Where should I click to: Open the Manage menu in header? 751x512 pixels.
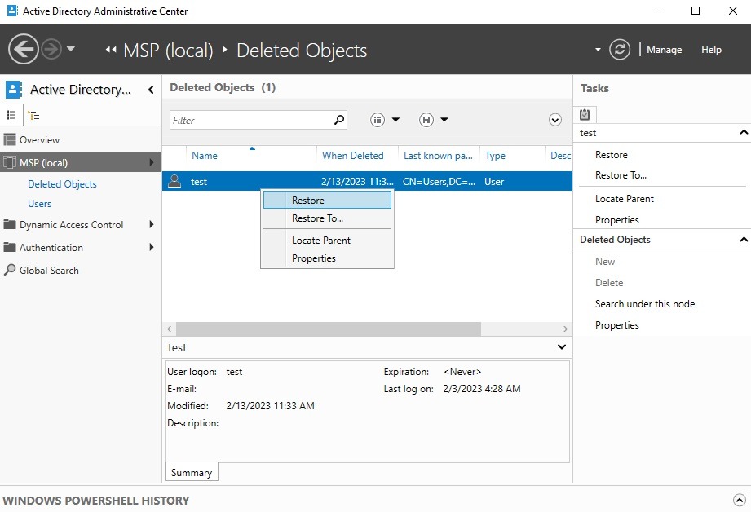[x=664, y=50]
